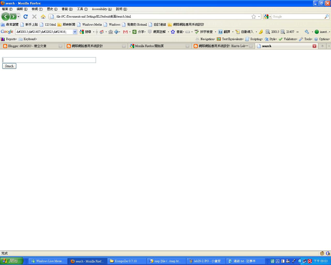Open Accessibility (A) menu
Screen dimensions: 331x265
(102, 9)
